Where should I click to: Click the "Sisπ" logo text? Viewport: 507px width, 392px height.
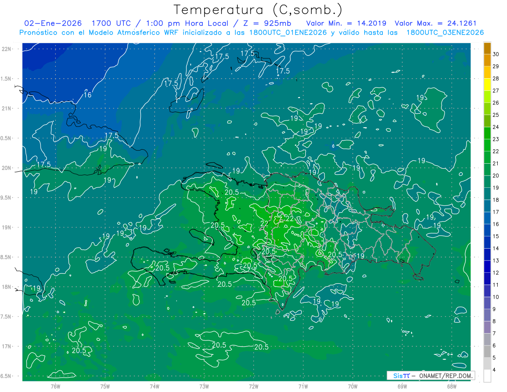point(401,376)
